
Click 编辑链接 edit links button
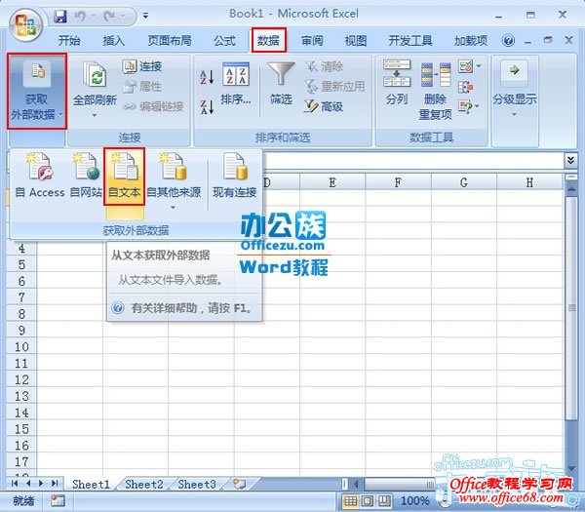point(153,106)
